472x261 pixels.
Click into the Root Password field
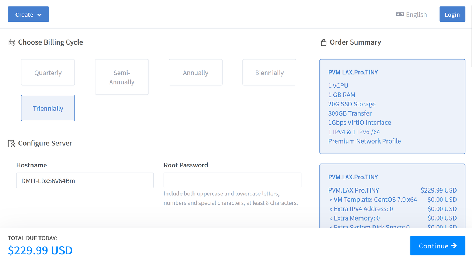coord(232,180)
